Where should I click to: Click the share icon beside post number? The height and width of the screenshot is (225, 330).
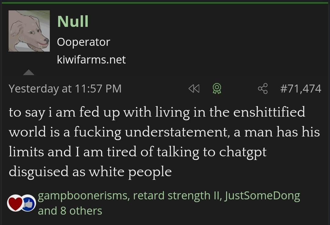click(262, 89)
